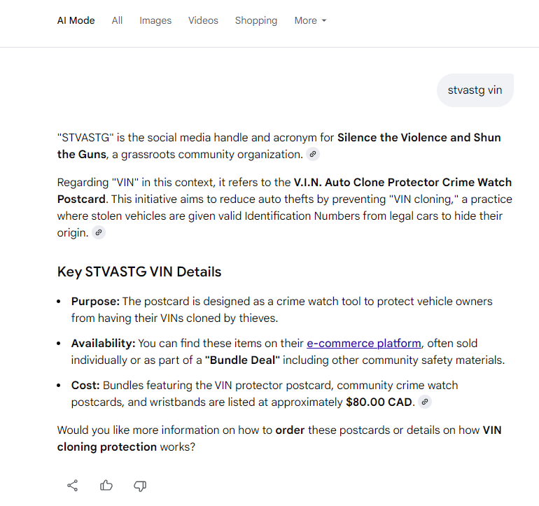Open source link icon after "origin."
The image size is (539, 506).
99,232
